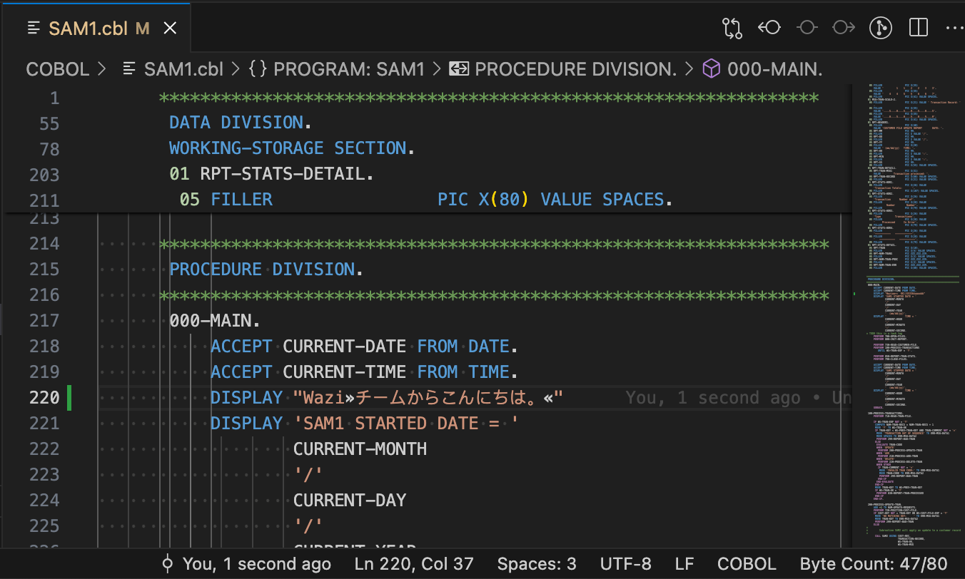
Task: Change end of line sequence LF
Action: tap(684, 563)
